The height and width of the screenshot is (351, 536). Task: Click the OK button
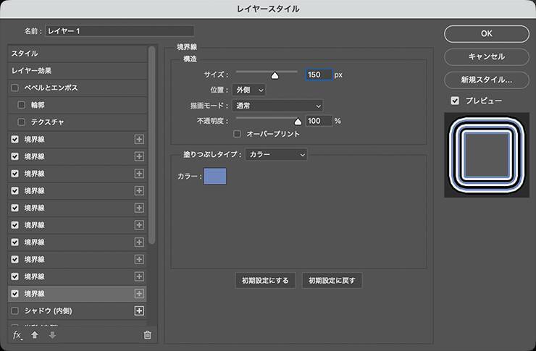[487, 33]
